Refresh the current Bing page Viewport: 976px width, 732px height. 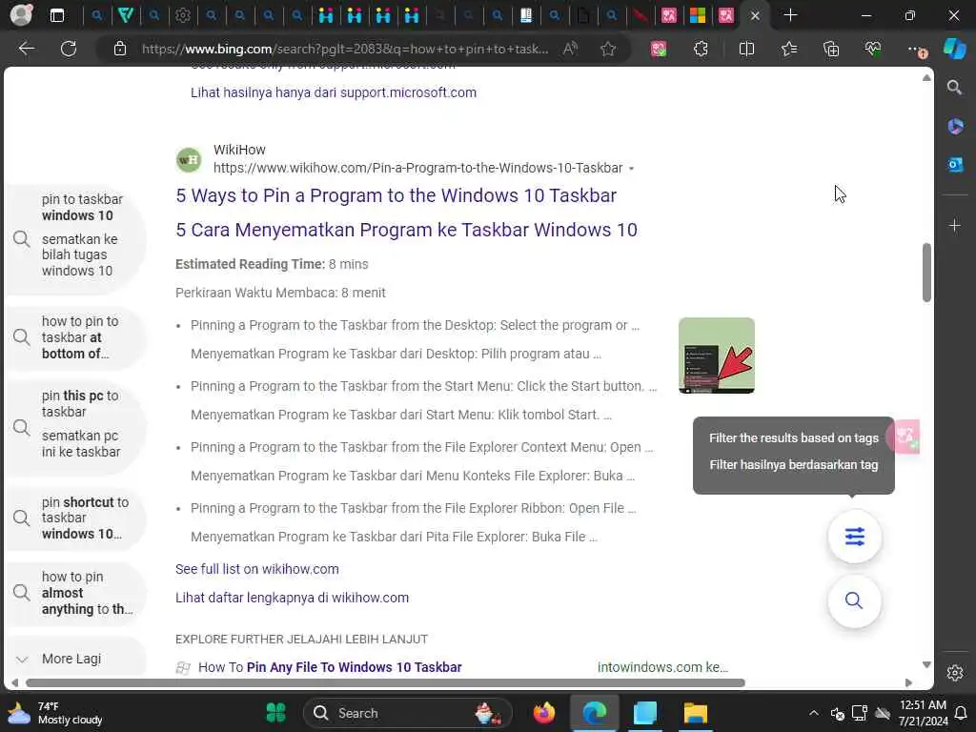69,49
